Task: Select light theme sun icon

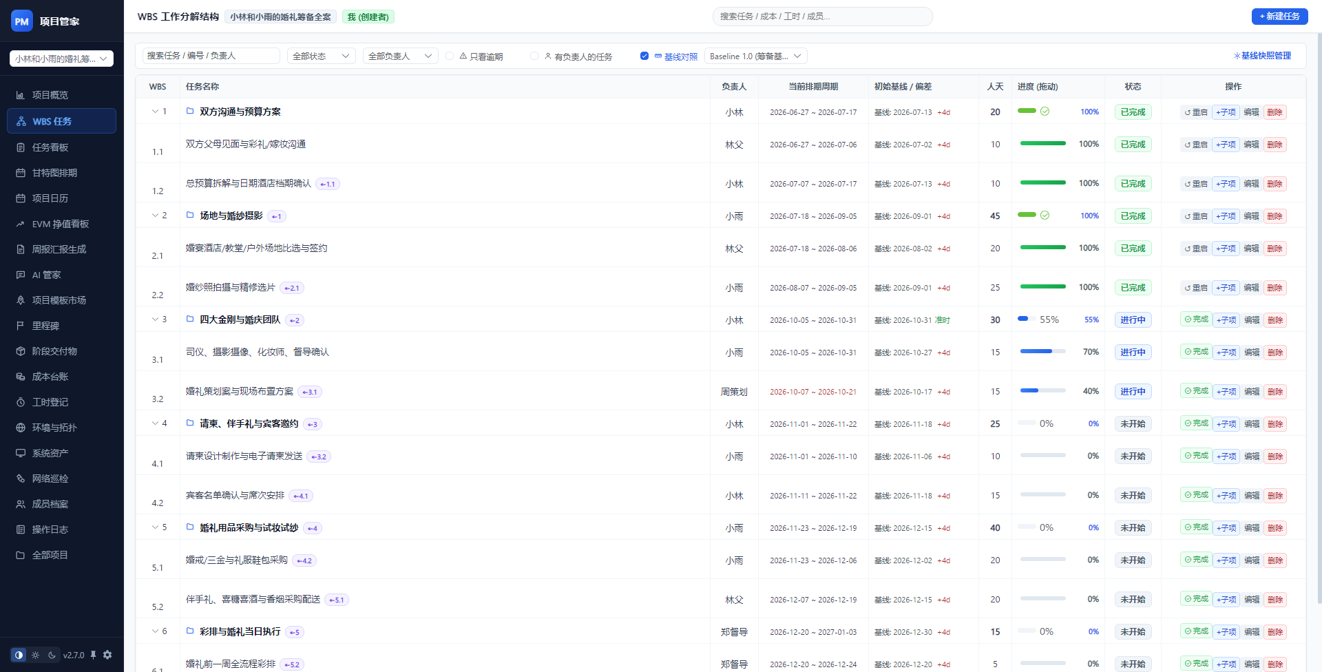Action: (36, 655)
